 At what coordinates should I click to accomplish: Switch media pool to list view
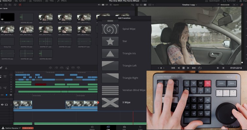tap(111, 5)
